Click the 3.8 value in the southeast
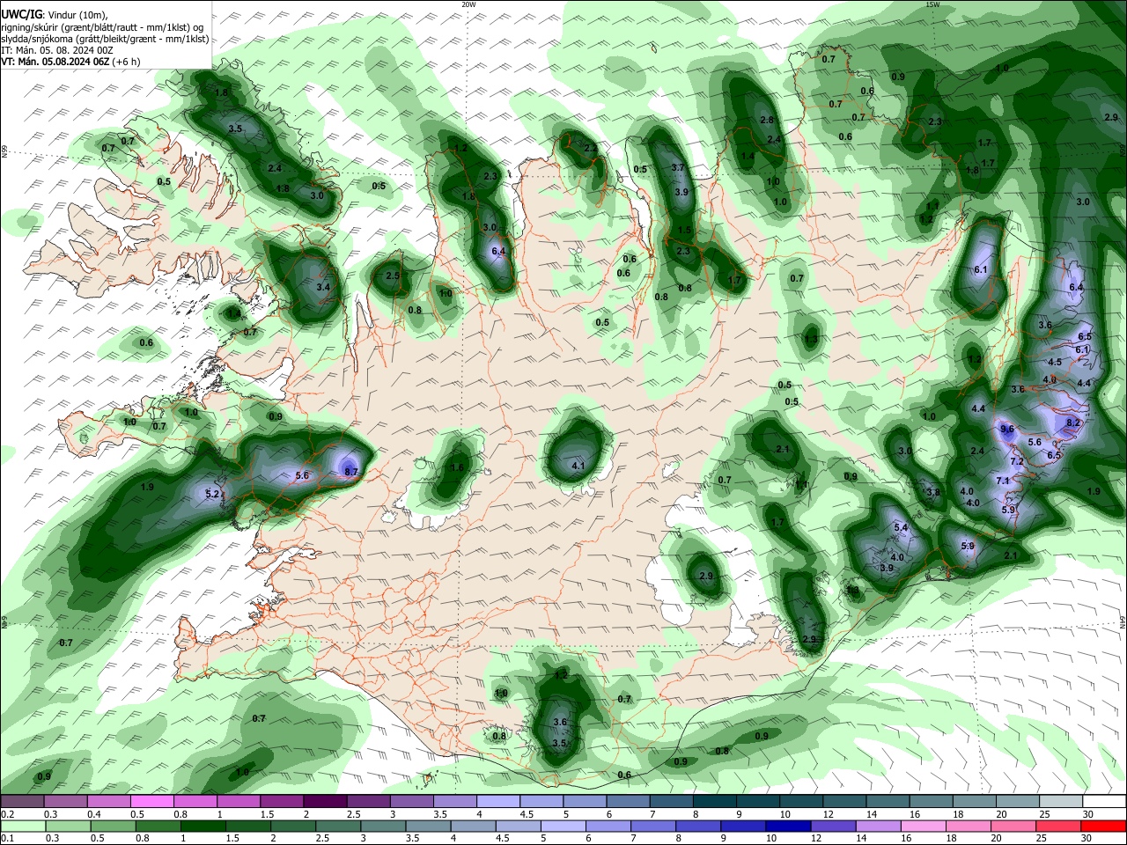This screenshot has width=1127, height=845. pyautogui.click(x=934, y=492)
